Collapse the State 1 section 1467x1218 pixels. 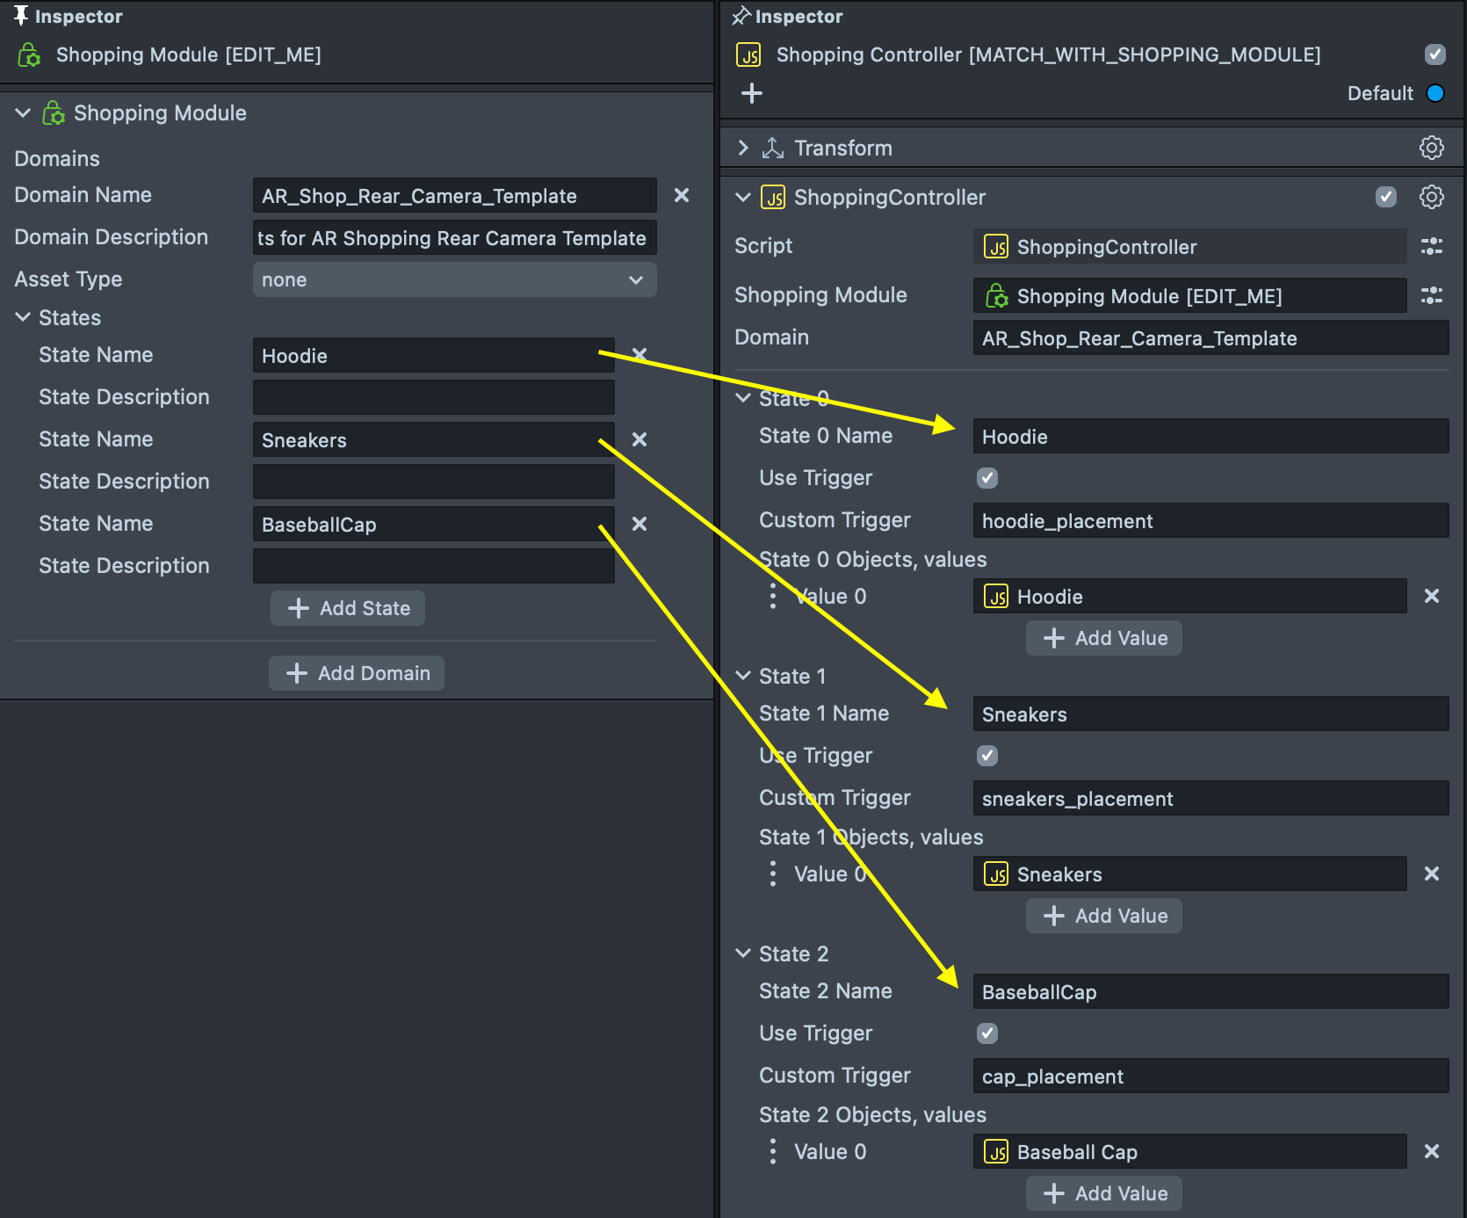pyautogui.click(x=743, y=676)
